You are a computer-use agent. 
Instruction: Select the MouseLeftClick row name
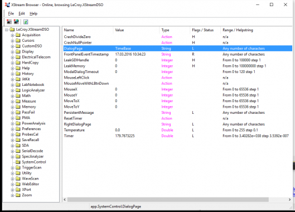pos(76,78)
